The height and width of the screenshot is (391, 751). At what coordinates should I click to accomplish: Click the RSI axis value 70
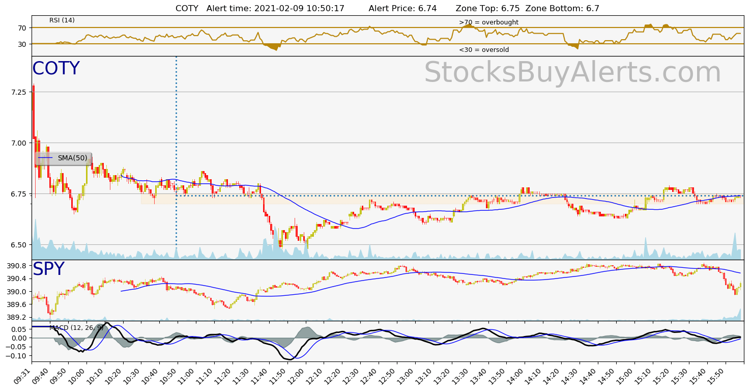coord(21,28)
